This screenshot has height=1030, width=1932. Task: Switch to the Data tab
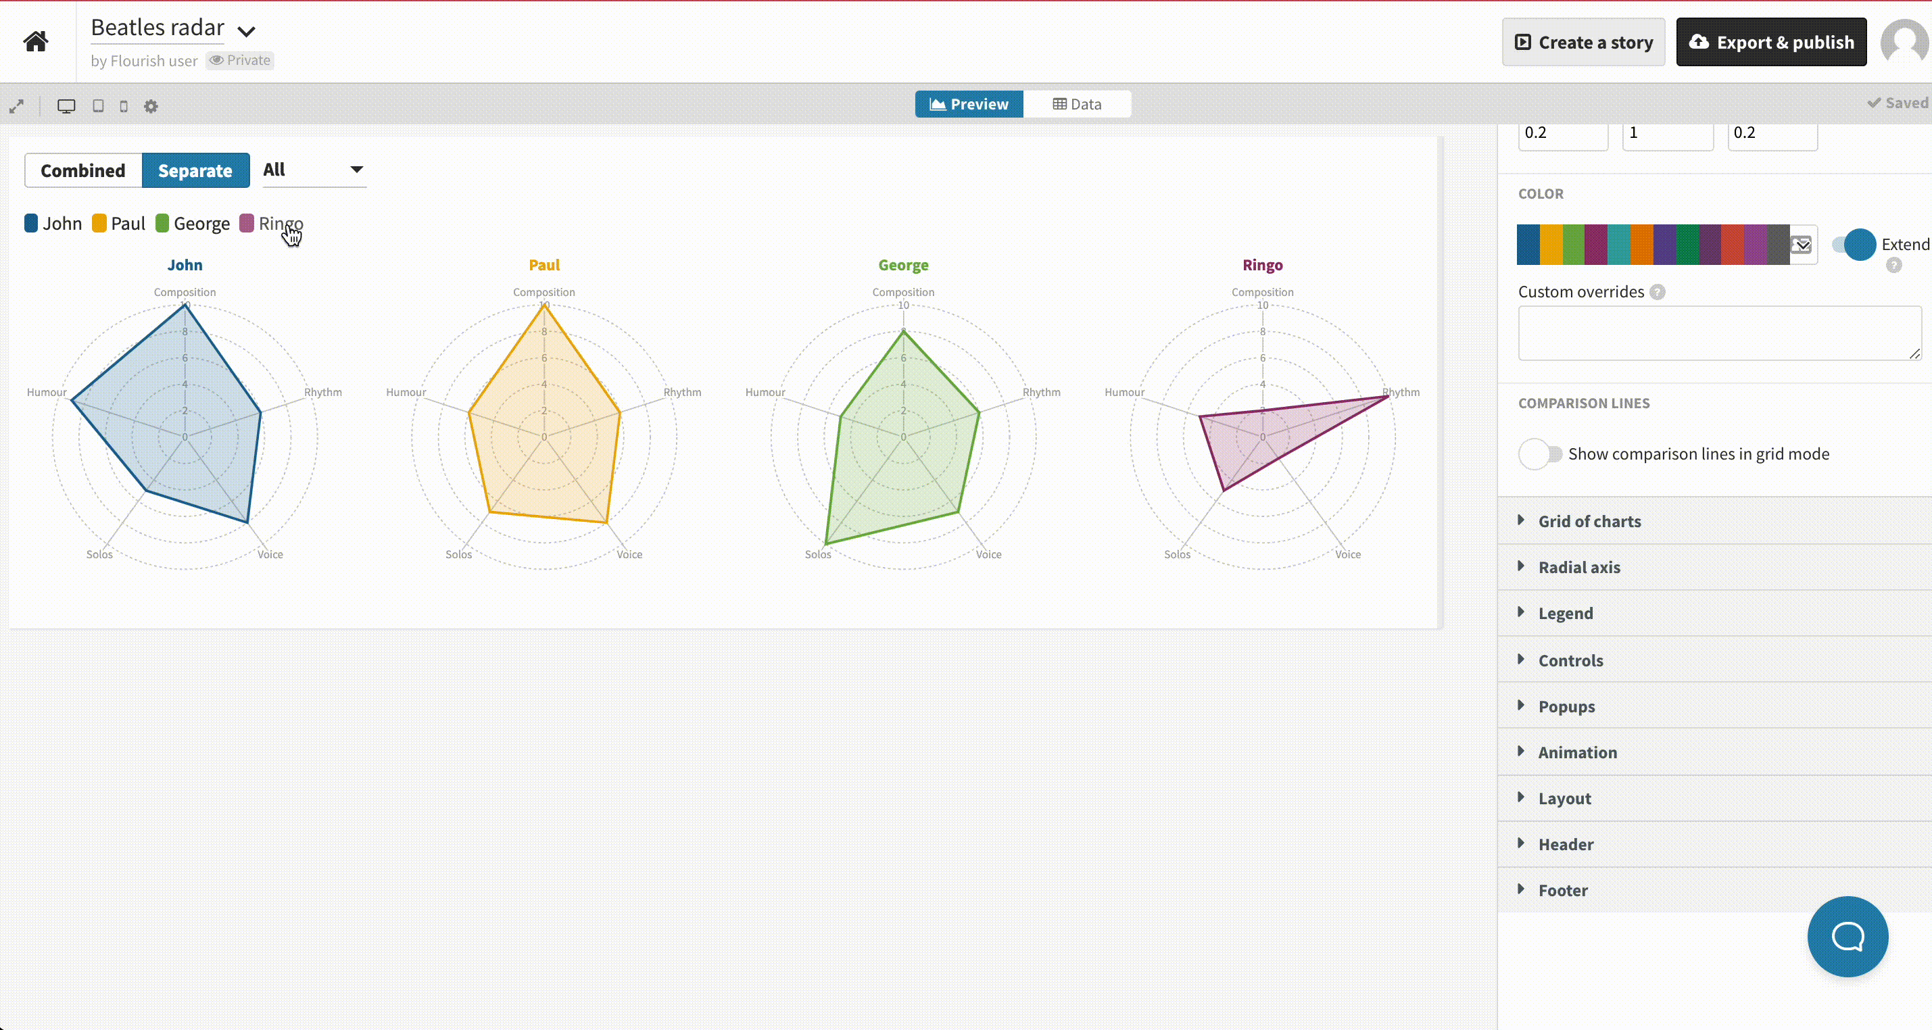point(1077,104)
